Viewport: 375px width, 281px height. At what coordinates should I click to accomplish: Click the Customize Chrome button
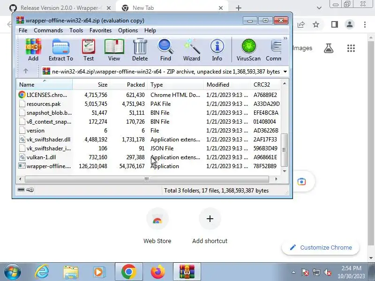[x=321, y=248]
